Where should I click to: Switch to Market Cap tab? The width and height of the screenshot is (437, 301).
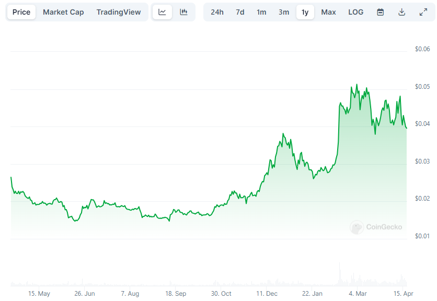pos(63,12)
